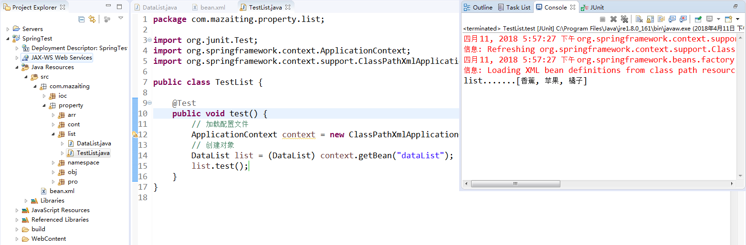Close the TestList.java editor tab
Screen dimensions: 746x245
tap(288, 8)
